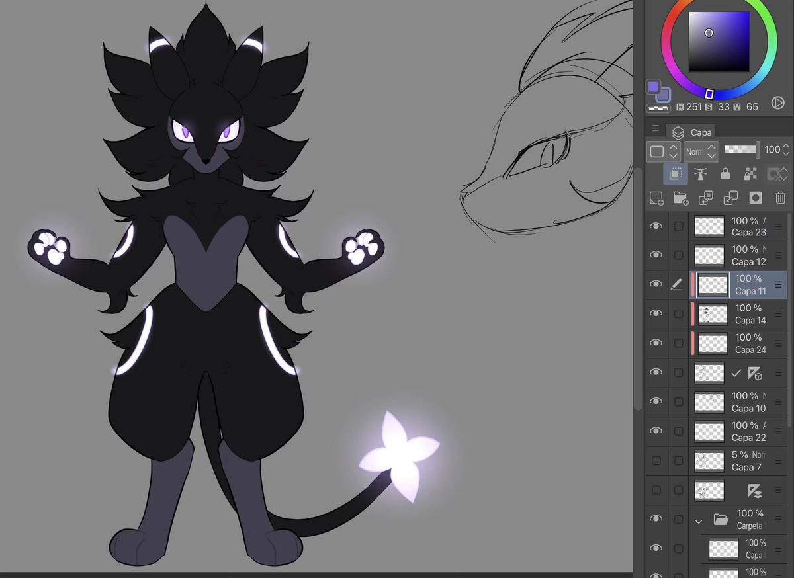Set as reference layer lighthouse icon

pyautogui.click(x=700, y=174)
